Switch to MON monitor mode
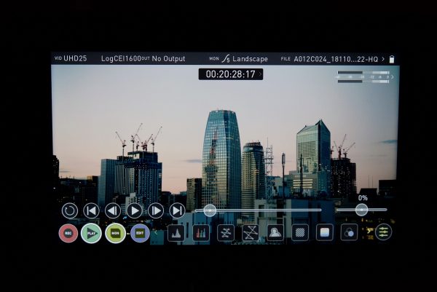The height and width of the screenshot is (292, 437). (114, 233)
